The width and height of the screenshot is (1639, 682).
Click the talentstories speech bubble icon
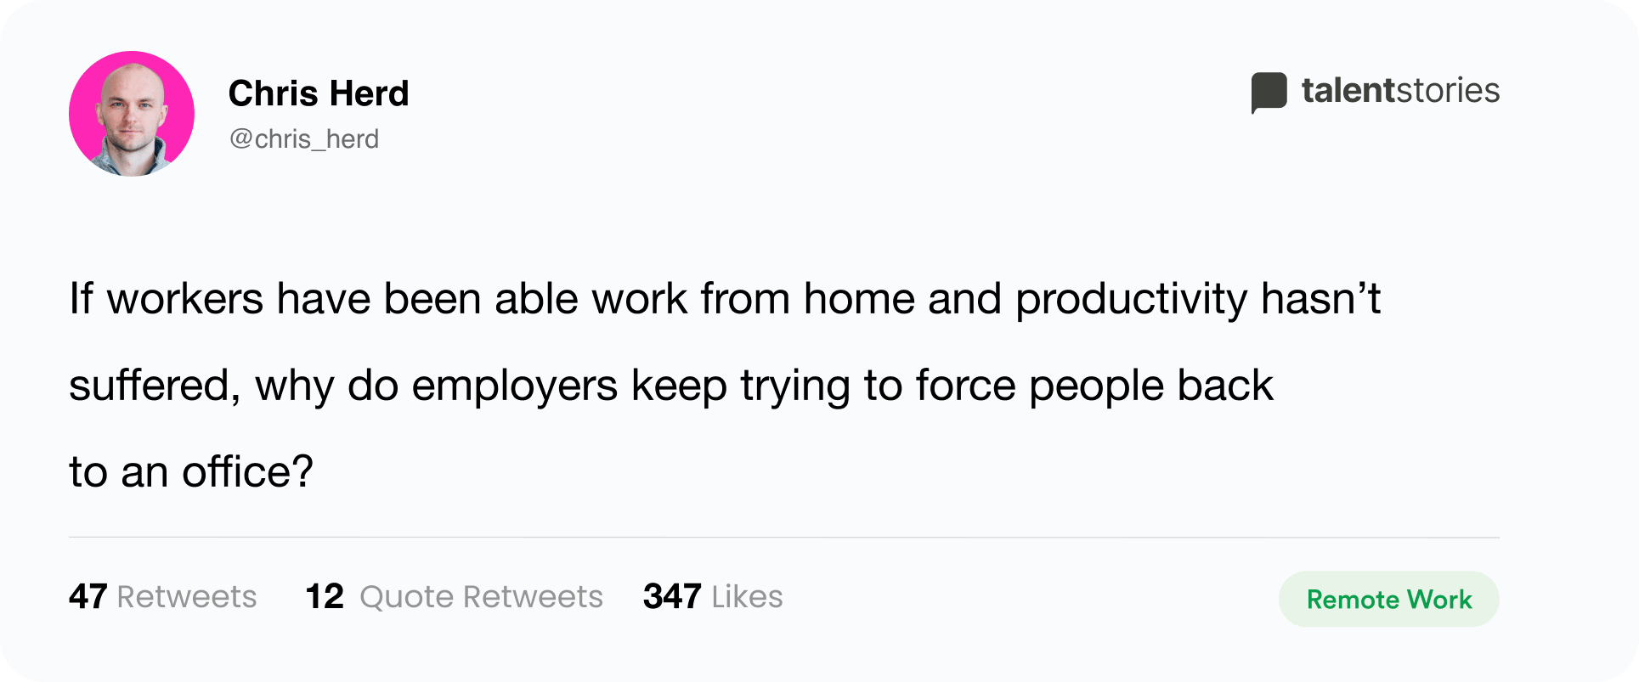point(1269,93)
